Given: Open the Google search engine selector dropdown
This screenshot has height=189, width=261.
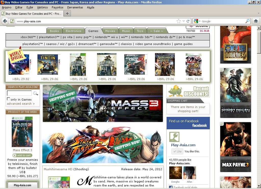Looking at the screenshot, I should [197, 21].
